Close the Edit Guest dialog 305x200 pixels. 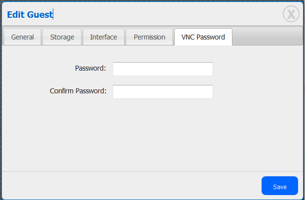[291, 14]
